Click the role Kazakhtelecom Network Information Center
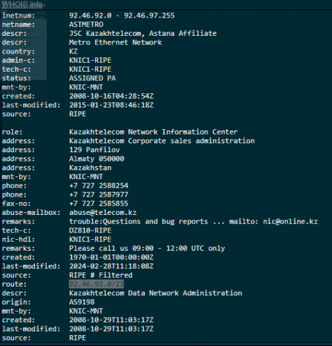The image size is (332, 346). point(153,132)
